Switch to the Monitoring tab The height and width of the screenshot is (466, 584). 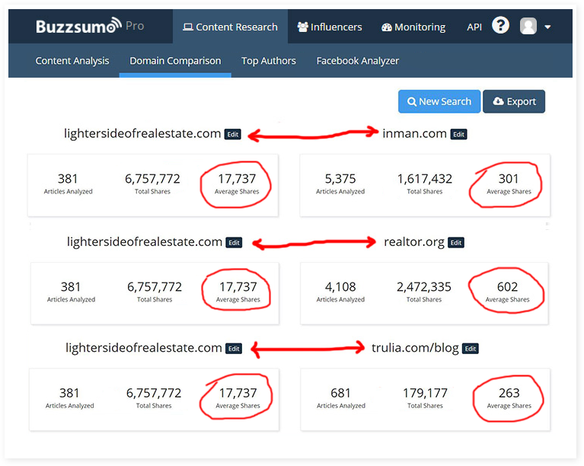(x=413, y=27)
